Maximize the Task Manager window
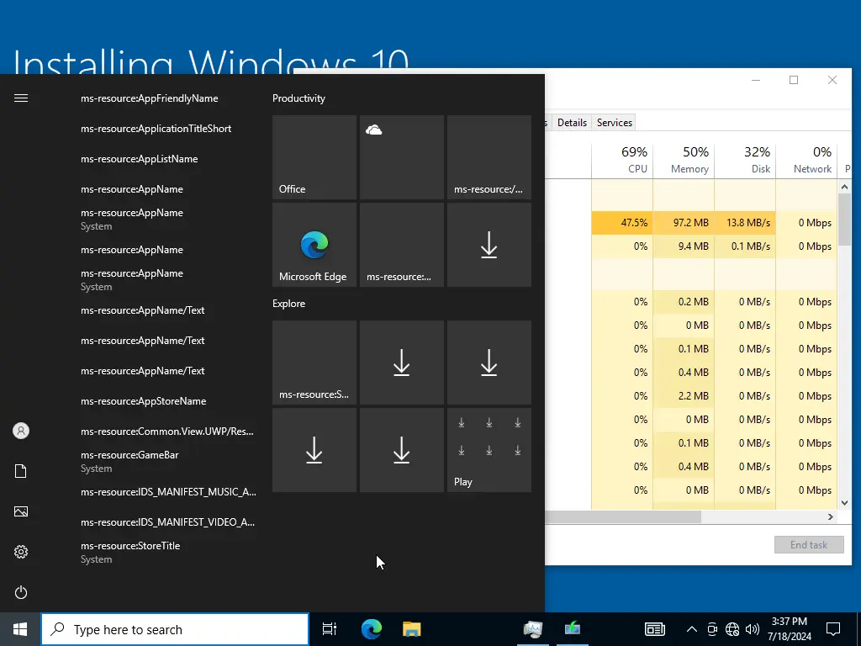This screenshot has height=646, width=861. click(794, 80)
